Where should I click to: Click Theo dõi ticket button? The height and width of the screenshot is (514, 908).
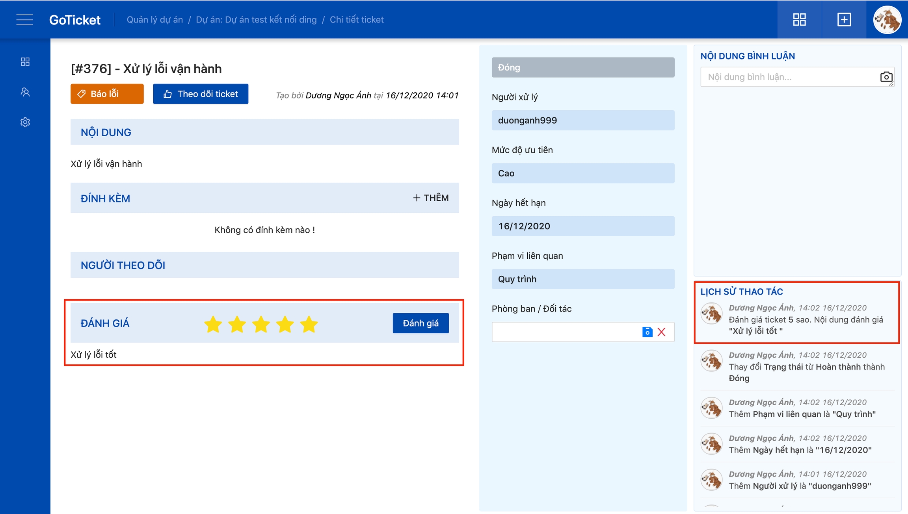point(201,94)
